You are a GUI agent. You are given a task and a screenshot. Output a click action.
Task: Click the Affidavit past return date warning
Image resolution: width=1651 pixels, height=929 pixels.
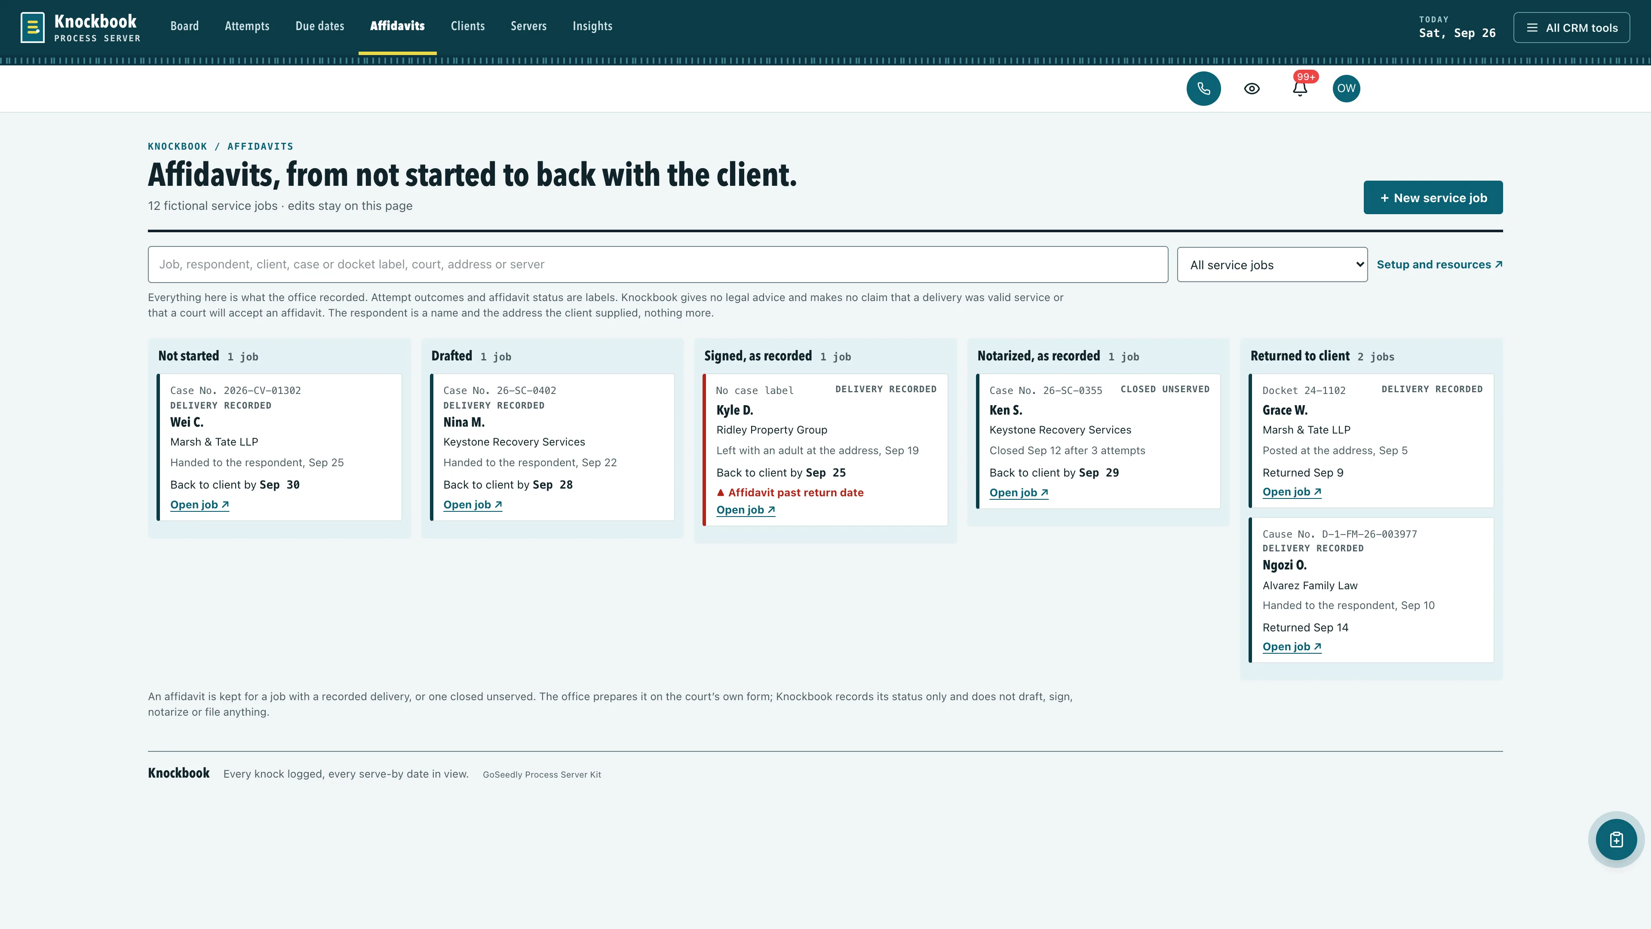point(790,492)
